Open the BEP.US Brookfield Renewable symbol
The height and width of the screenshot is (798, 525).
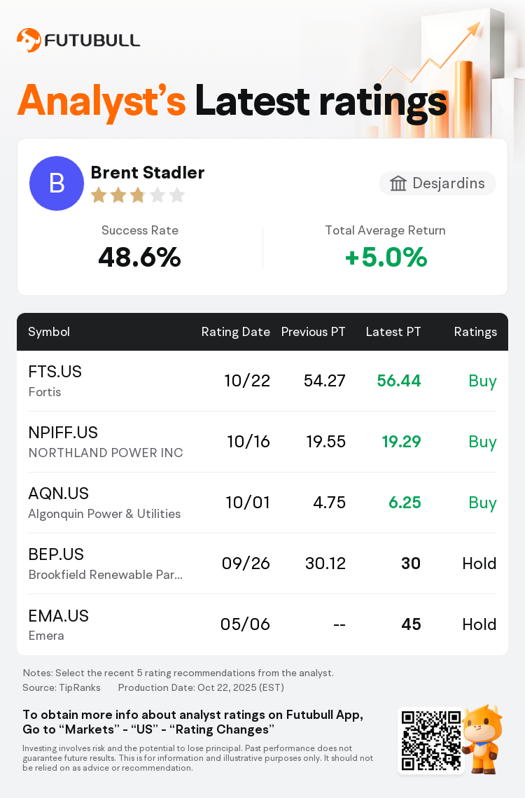click(x=56, y=554)
